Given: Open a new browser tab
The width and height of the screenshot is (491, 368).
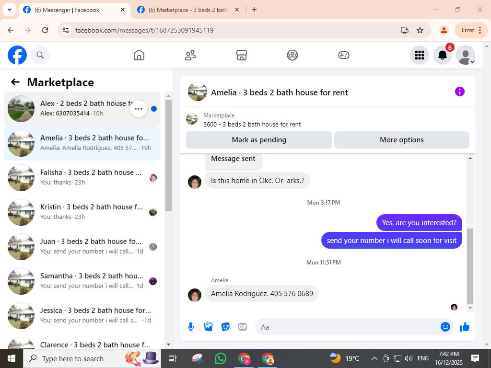Looking at the screenshot, I should click(x=254, y=10).
